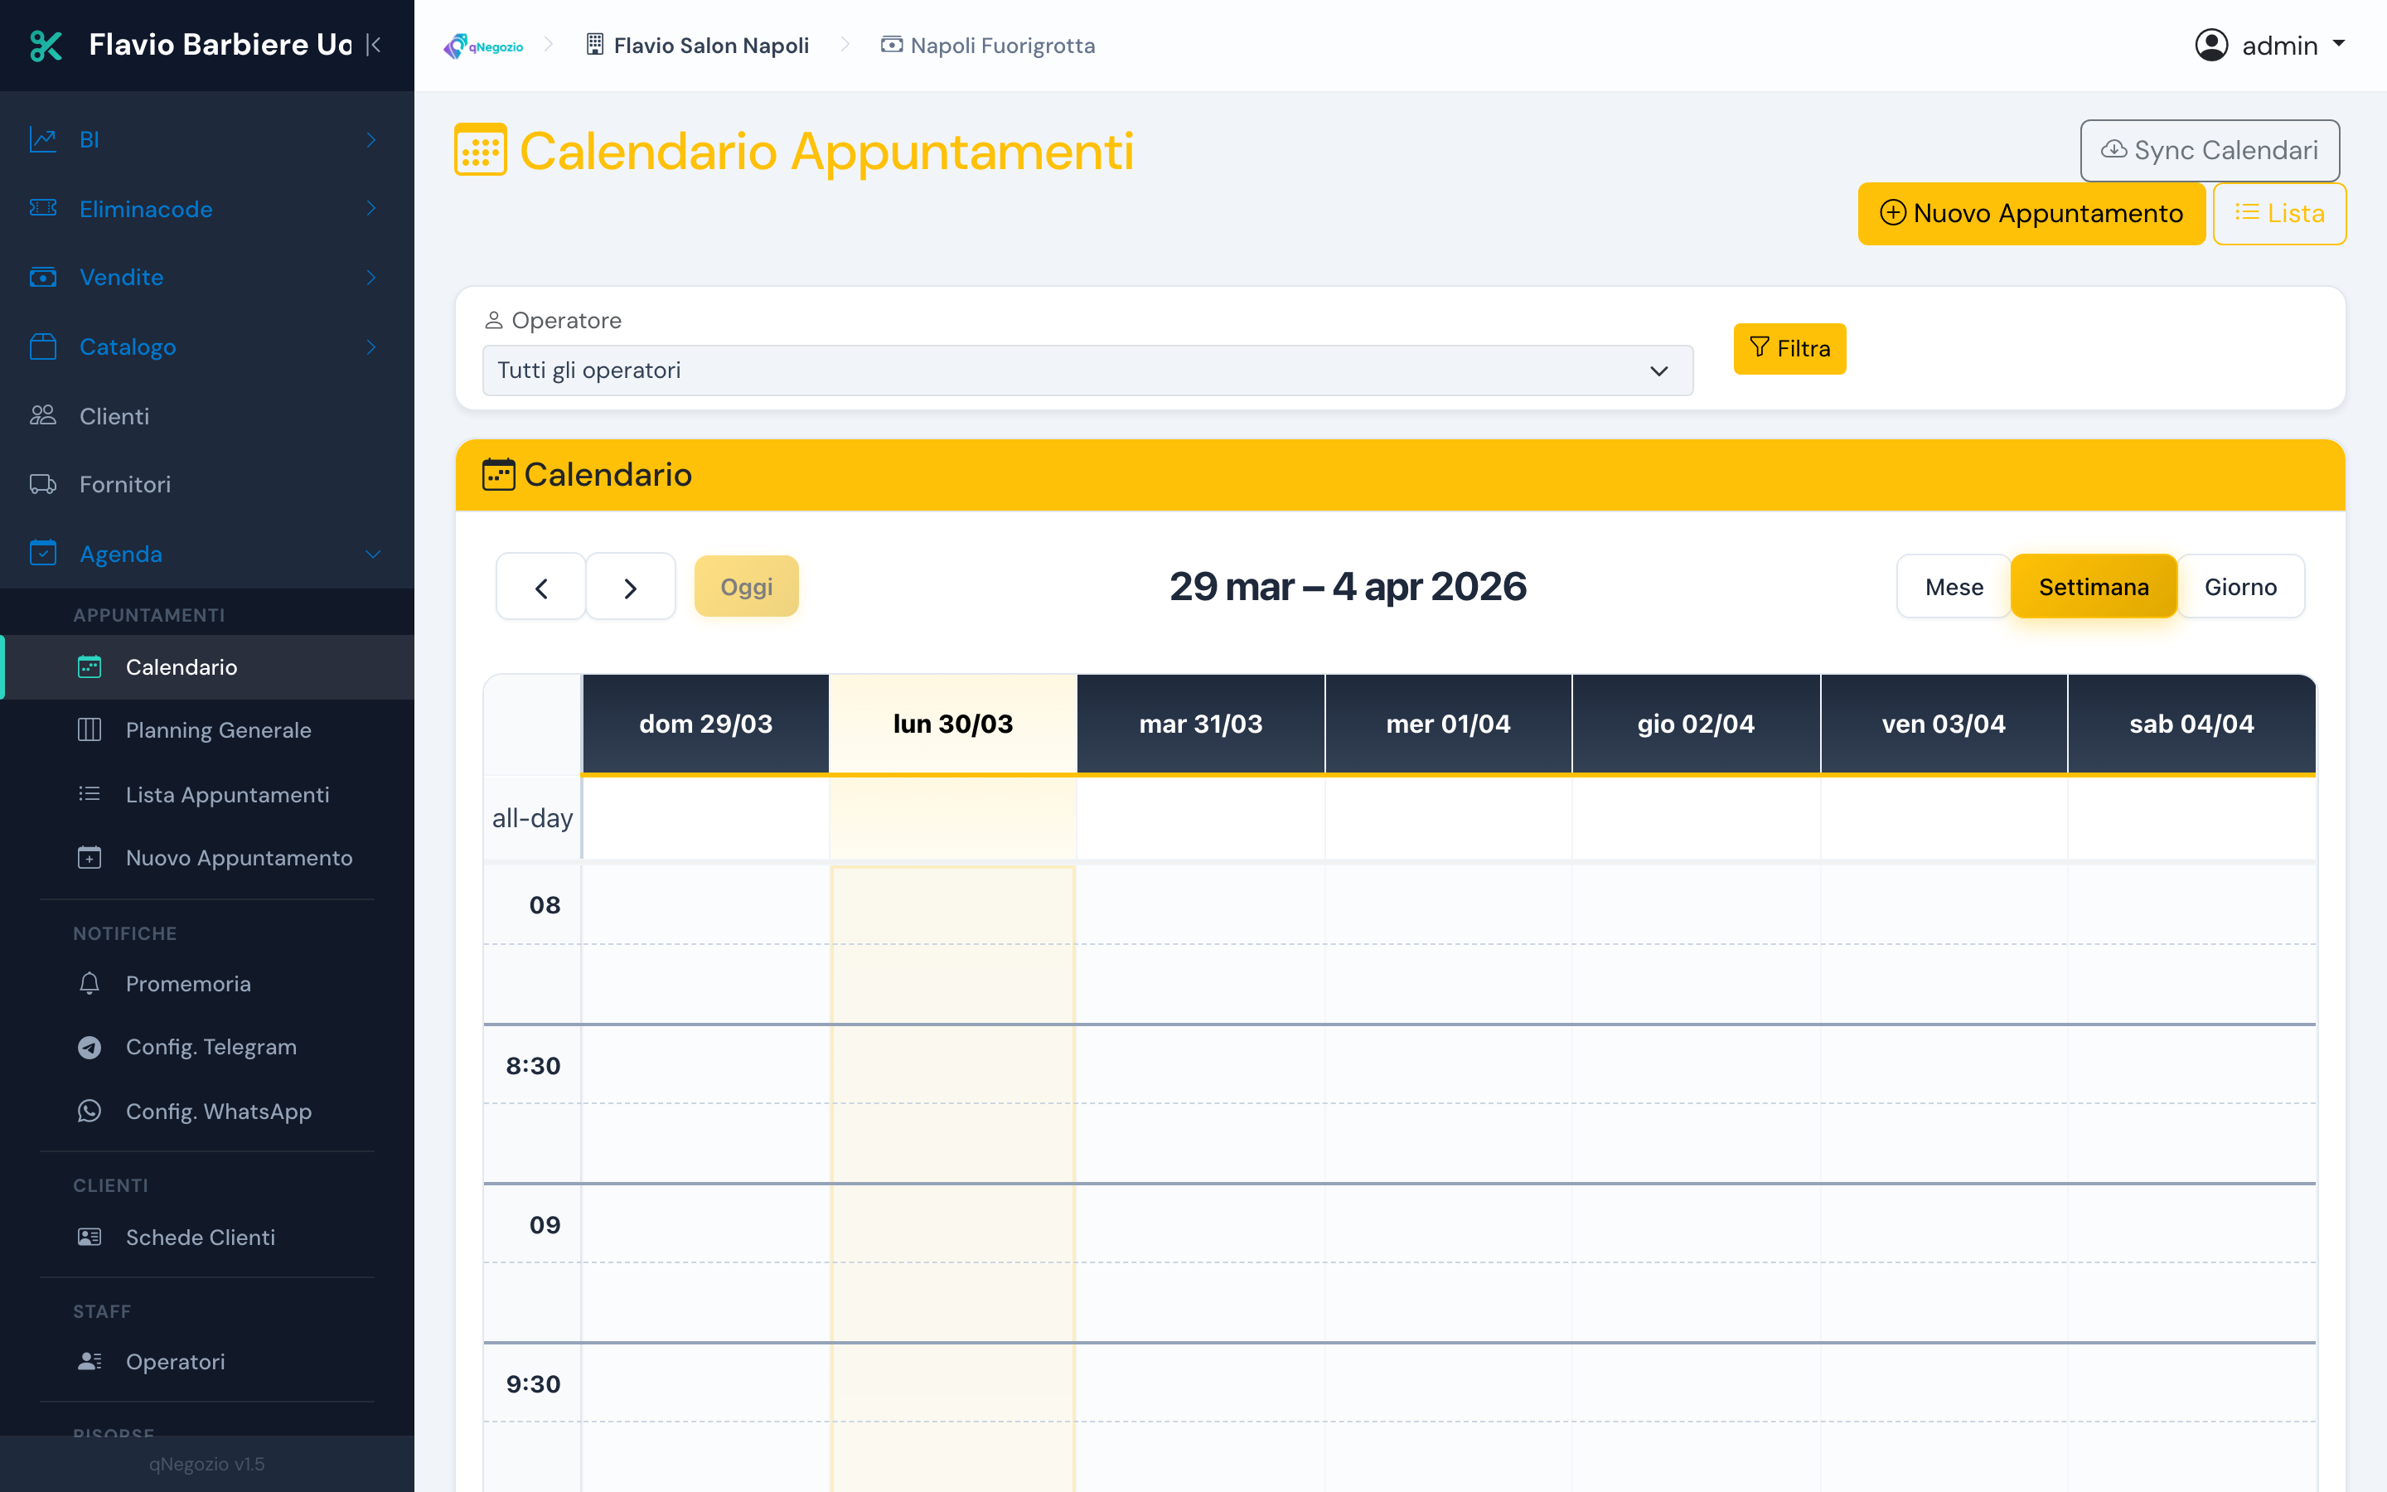
Task: Open the Operatori staff page
Action: click(207, 1362)
